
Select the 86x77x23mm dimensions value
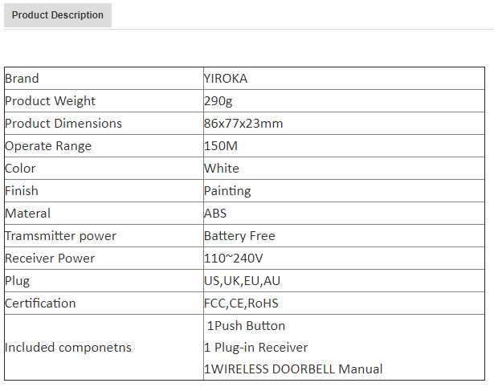click(243, 124)
